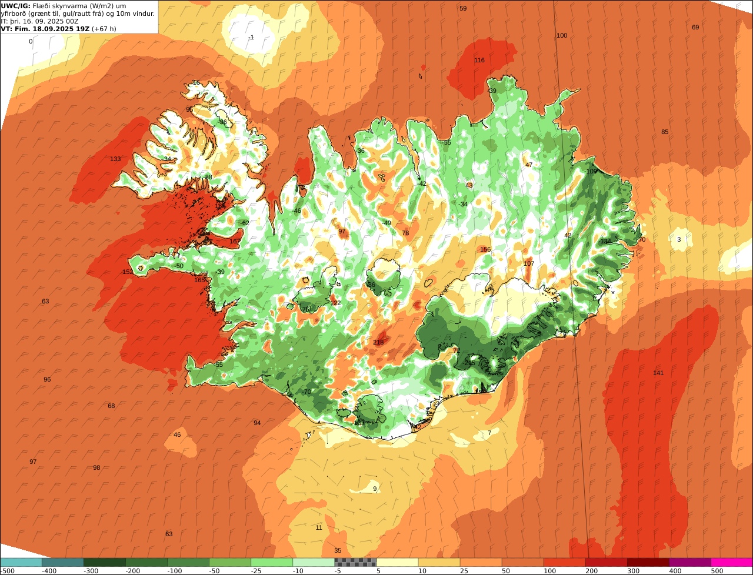The width and height of the screenshot is (753, 575).
Task: Click the pale green -10 to -5 legend swatch
Action: [x=314, y=562]
